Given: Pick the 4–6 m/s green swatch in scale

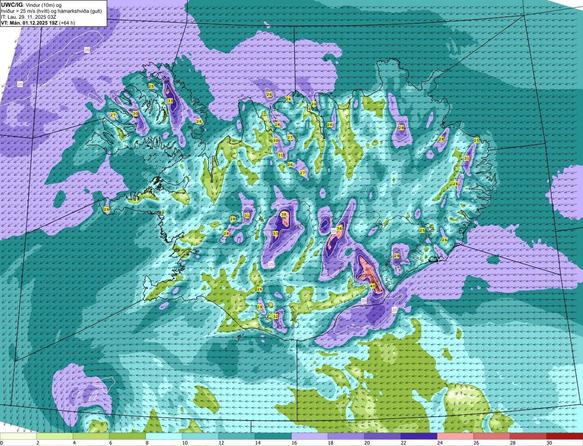Looking at the screenshot, I should pos(91,436).
